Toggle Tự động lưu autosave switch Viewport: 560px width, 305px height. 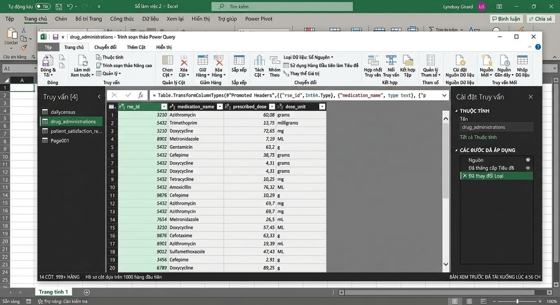(x=43, y=6)
